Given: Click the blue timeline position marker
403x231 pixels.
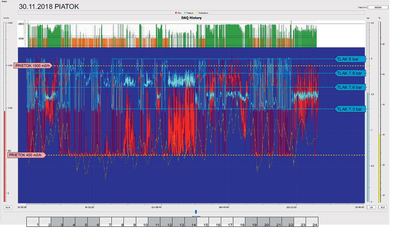Looking at the screenshot, I should (196, 212).
